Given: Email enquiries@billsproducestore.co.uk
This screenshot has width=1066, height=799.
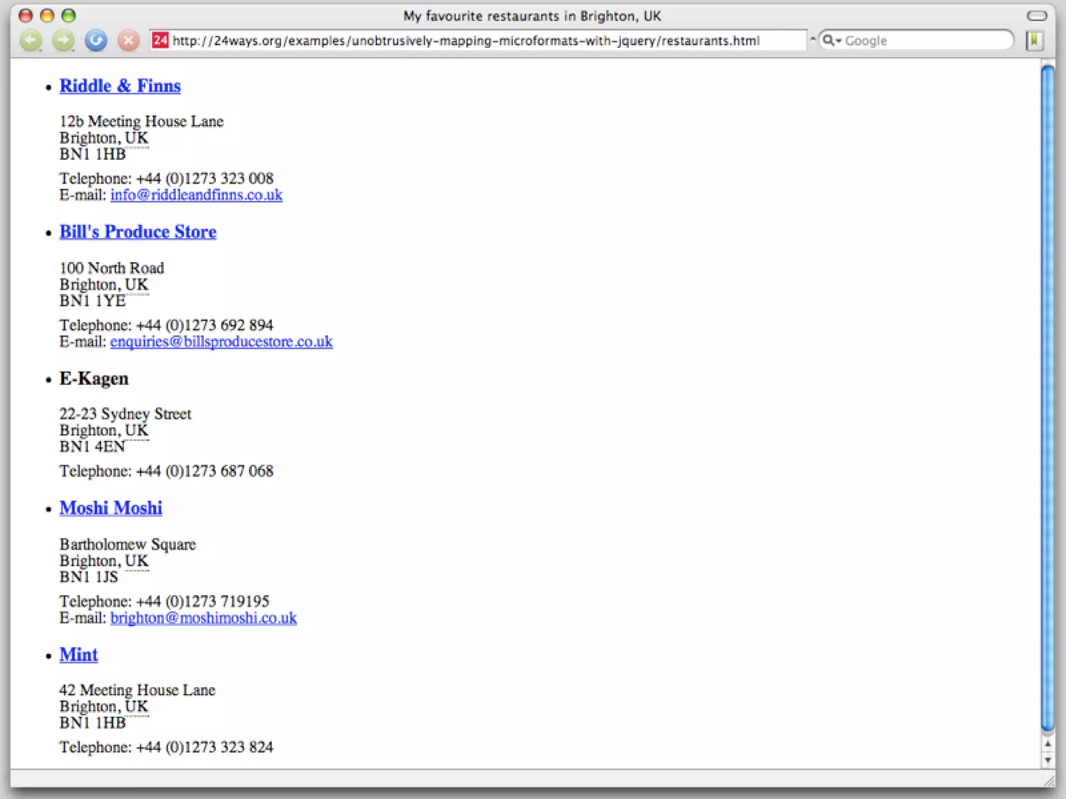Looking at the screenshot, I should (x=221, y=342).
